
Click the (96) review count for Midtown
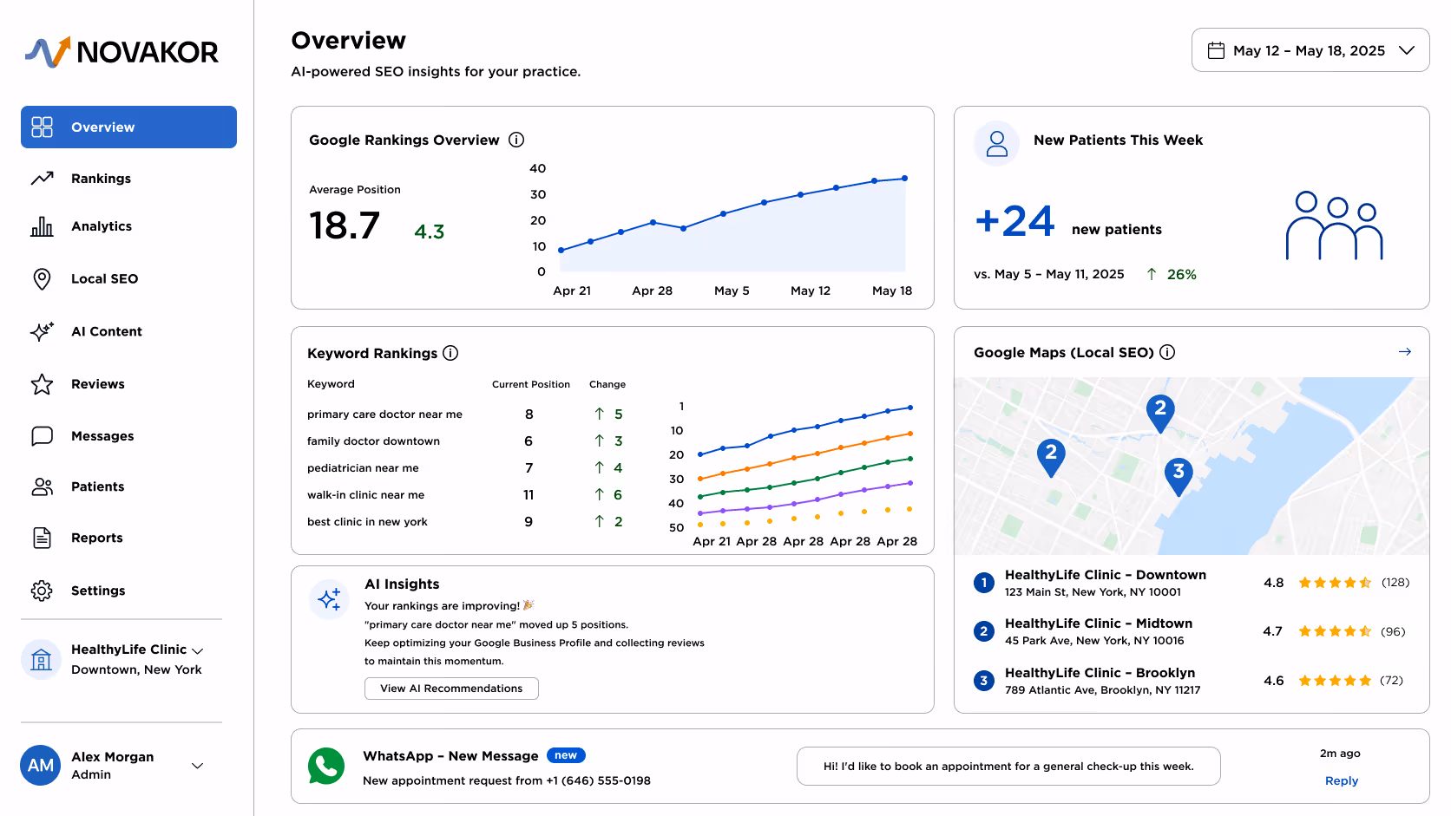(x=1393, y=631)
